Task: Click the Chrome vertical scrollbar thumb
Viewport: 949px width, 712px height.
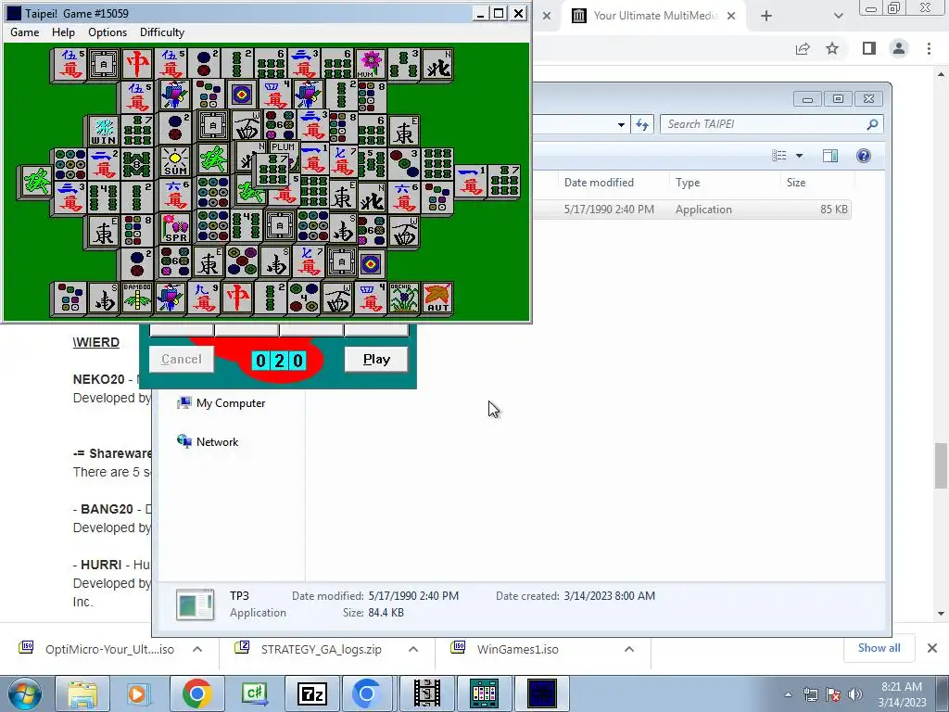Action: pyautogui.click(x=941, y=465)
